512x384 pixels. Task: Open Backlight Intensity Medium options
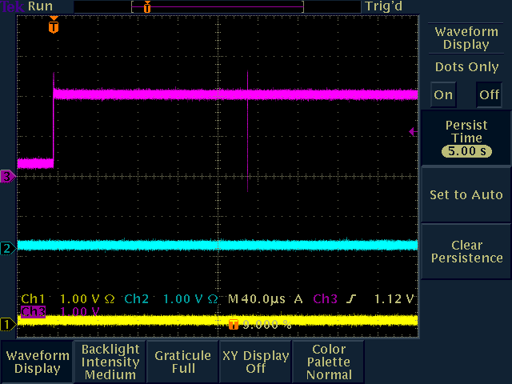[x=110, y=362]
